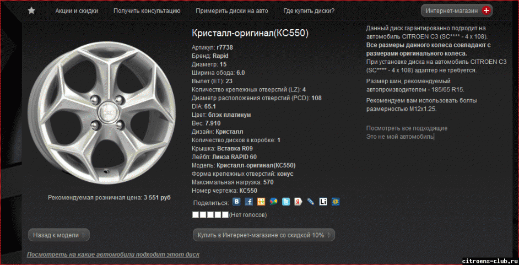Share via the Yandex Я icon
This screenshot has width=519, height=265.
298,202
